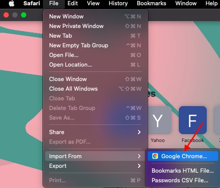Select Close All Windows entry
Image resolution: width=220 pixels, height=188 pixels.
pyautogui.click(x=95, y=89)
